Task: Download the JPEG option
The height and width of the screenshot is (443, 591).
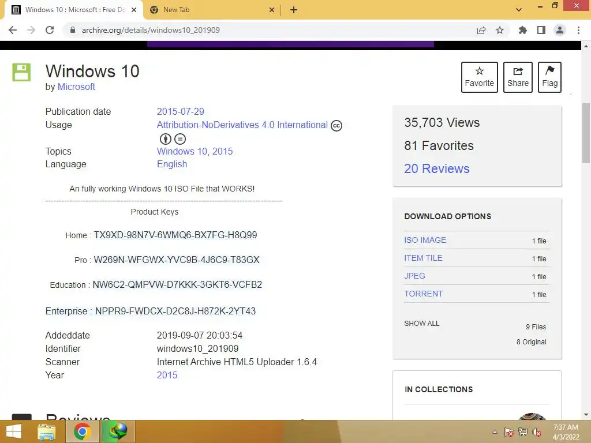Action: 414,276
